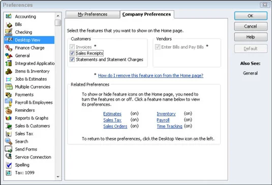Click the Search magnifier icon
The height and width of the screenshot is (185, 272).
[x=9, y=141]
